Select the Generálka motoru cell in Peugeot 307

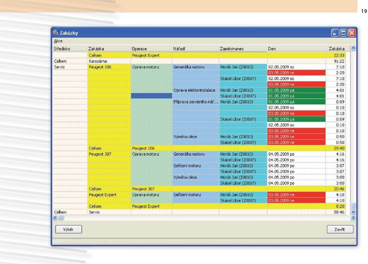195,154
